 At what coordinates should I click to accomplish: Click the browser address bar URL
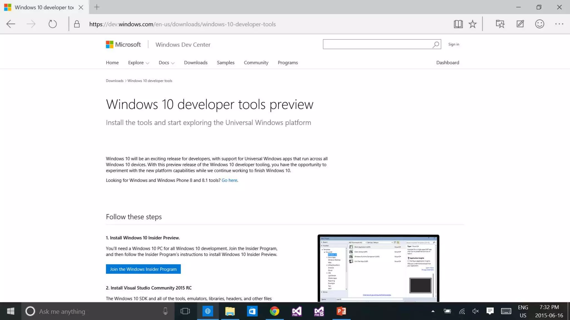point(182,24)
